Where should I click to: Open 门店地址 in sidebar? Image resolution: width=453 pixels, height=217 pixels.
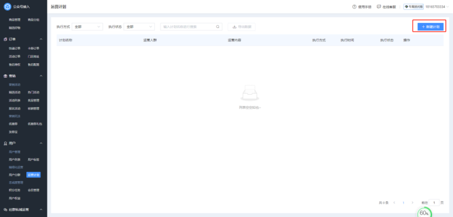(33, 56)
